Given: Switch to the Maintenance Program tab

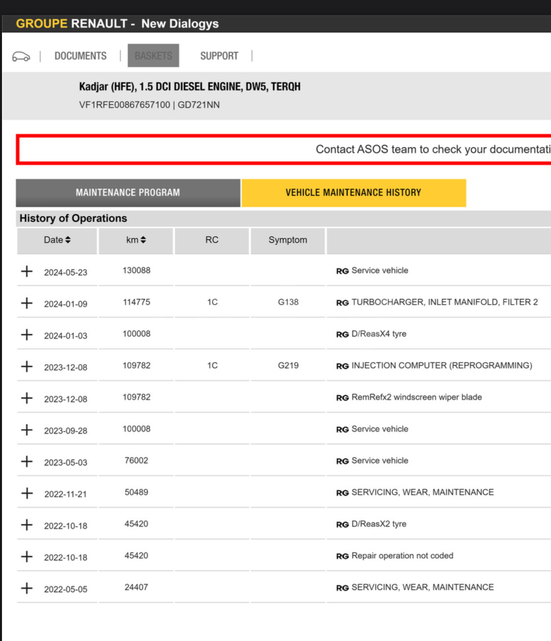Looking at the screenshot, I should tap(128, 193).
